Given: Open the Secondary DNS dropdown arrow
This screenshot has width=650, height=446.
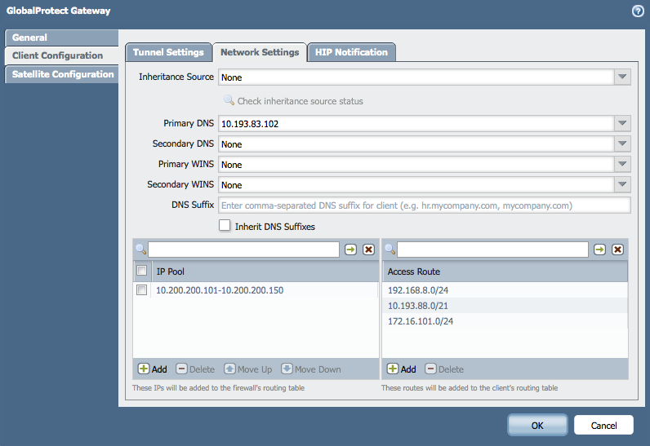Looking at the screenshot, I should (x=622, y=144).
